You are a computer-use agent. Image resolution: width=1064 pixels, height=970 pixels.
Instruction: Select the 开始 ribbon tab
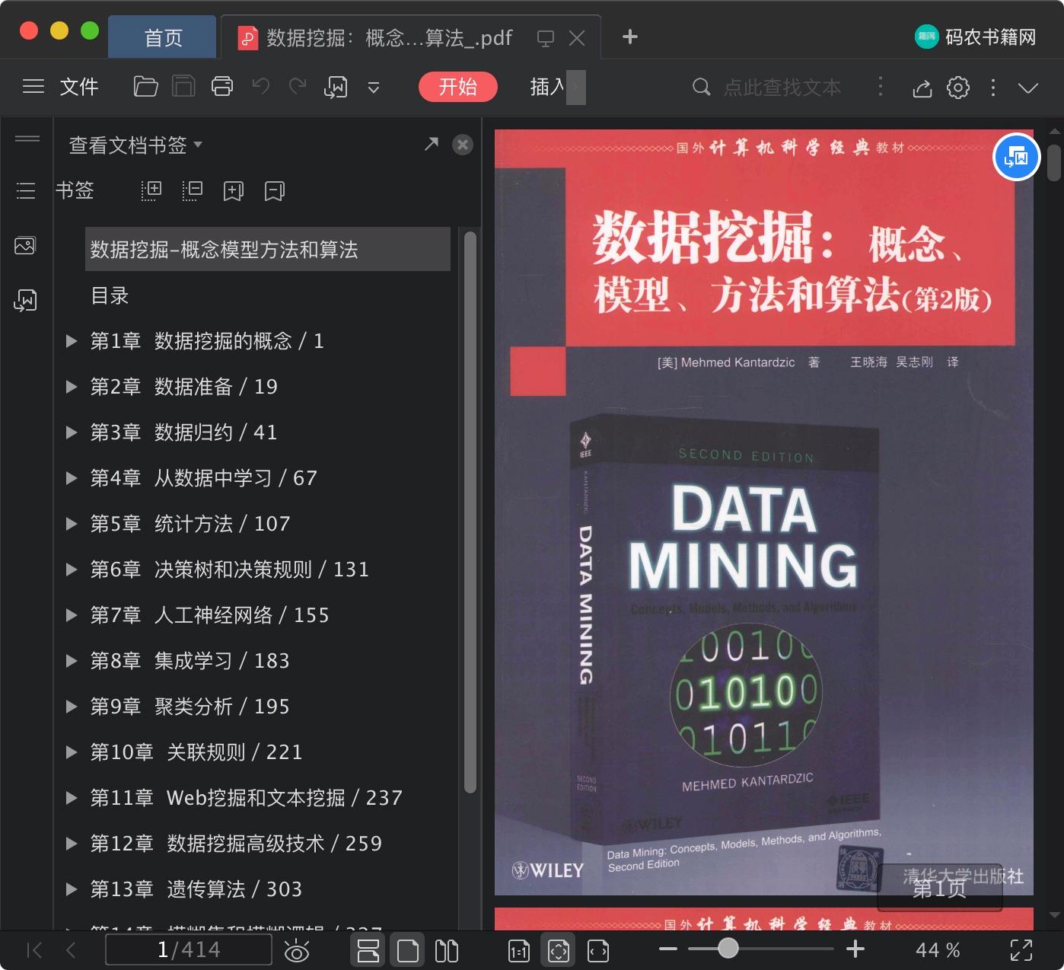click(x=458, y=87)
